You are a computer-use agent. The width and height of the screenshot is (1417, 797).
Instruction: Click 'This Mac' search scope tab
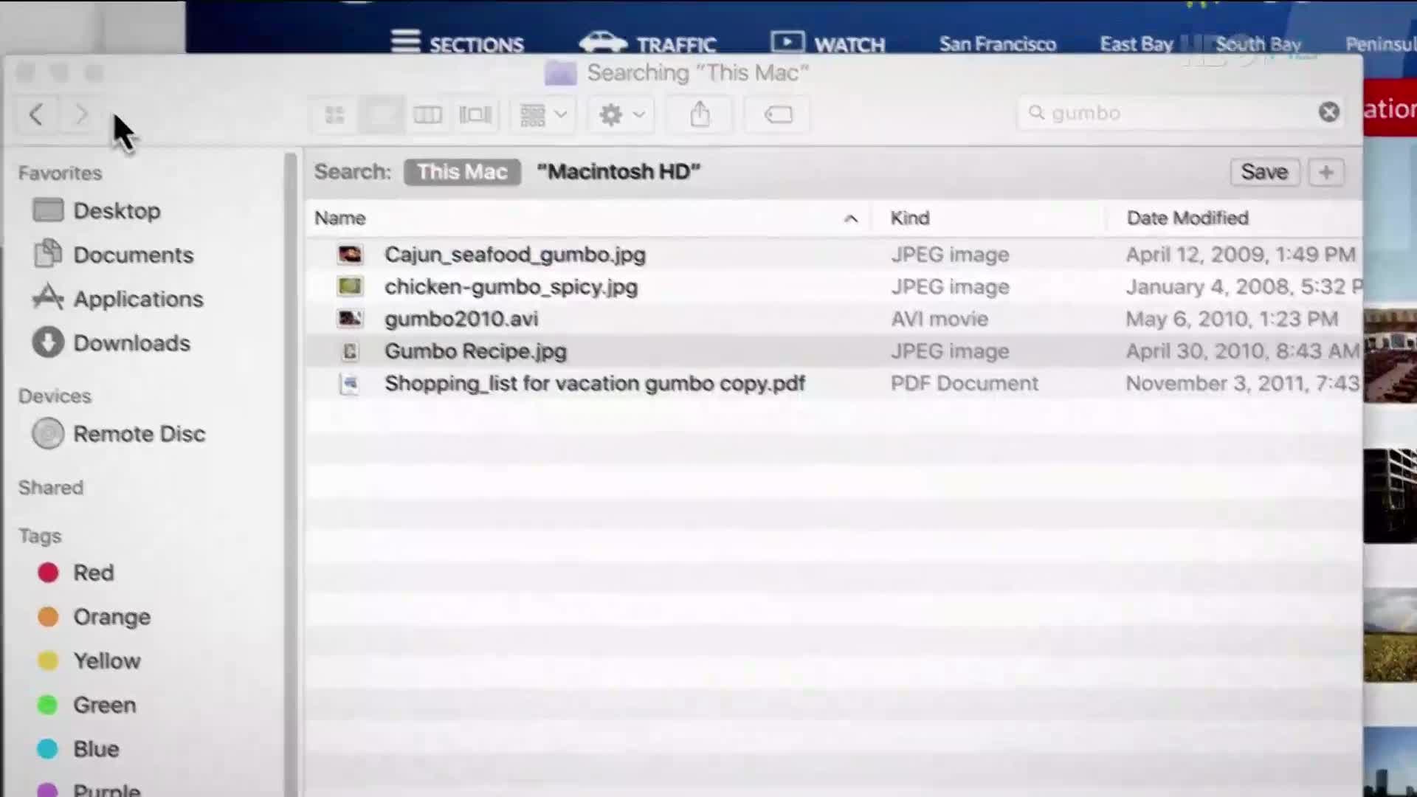tap(461, 172)
